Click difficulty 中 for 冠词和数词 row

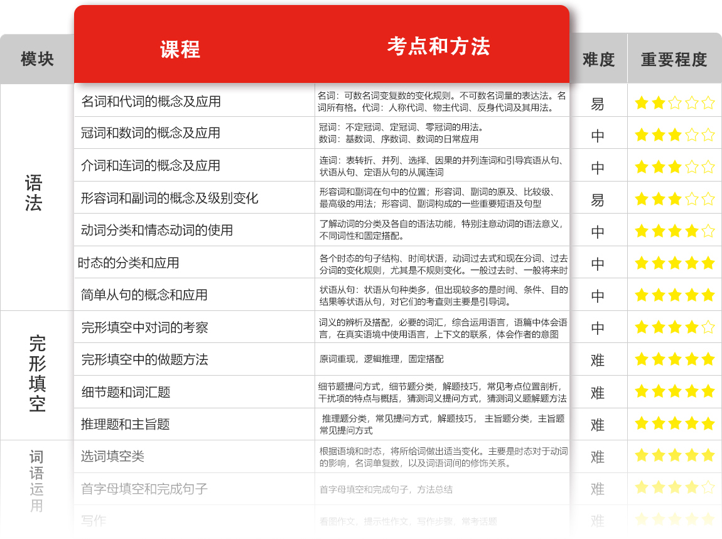pyautogui.click(x=598, y=136)
